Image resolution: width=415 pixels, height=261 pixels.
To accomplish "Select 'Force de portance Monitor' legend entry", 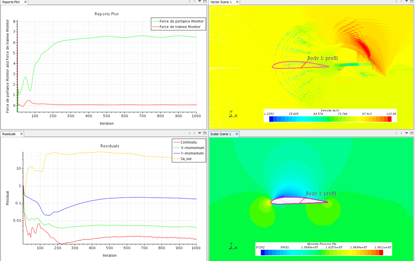I will coord(178,21).
